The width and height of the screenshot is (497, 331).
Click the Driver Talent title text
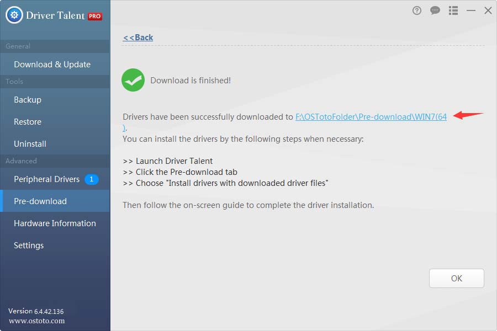(55, 15)
